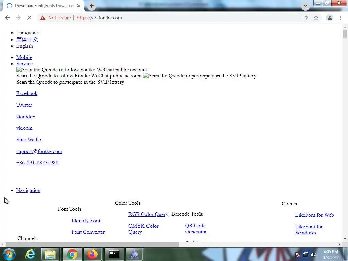This screenshot has width=348, height=261.
Task: Open the Service link
Action: pyautogui.click(x=24, y=64)
